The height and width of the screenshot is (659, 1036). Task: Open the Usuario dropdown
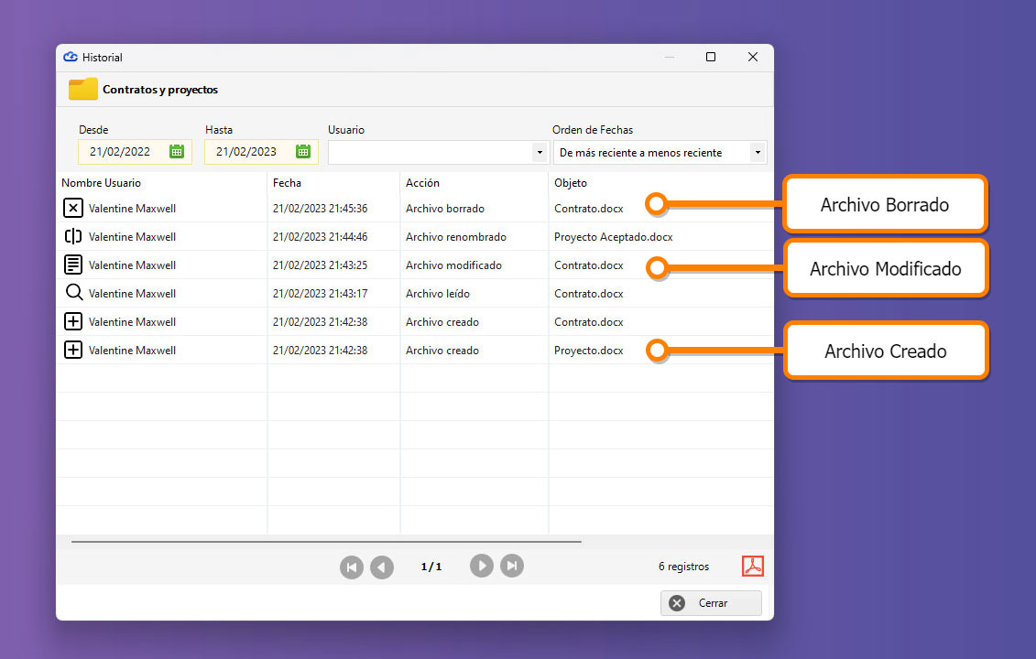pos(540,153)
